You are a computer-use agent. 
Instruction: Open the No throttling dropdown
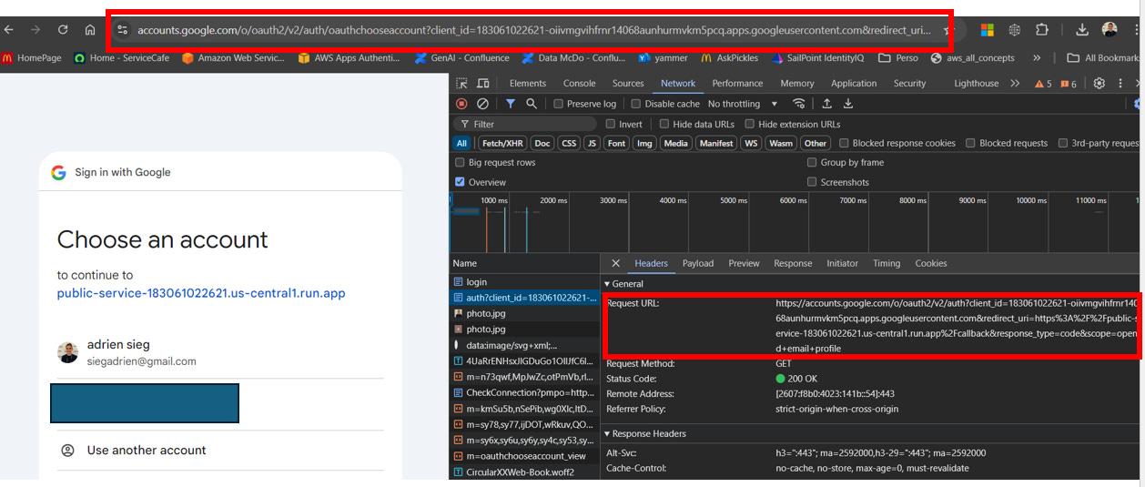(743, 104)
